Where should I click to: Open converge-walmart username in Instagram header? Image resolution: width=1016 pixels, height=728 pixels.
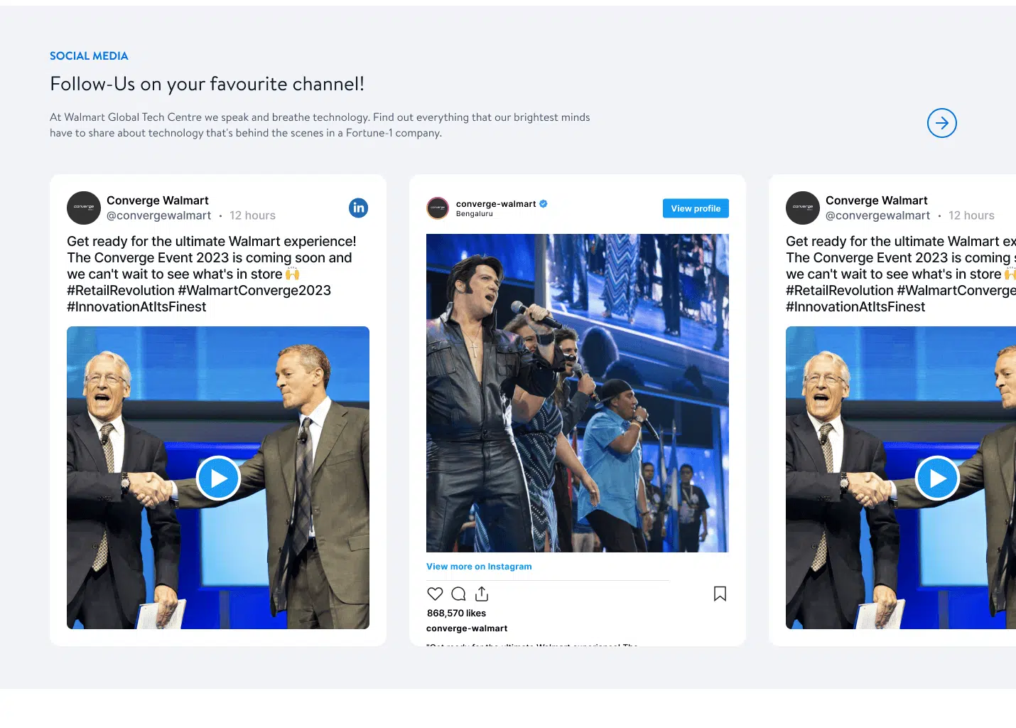coord(496,204)
